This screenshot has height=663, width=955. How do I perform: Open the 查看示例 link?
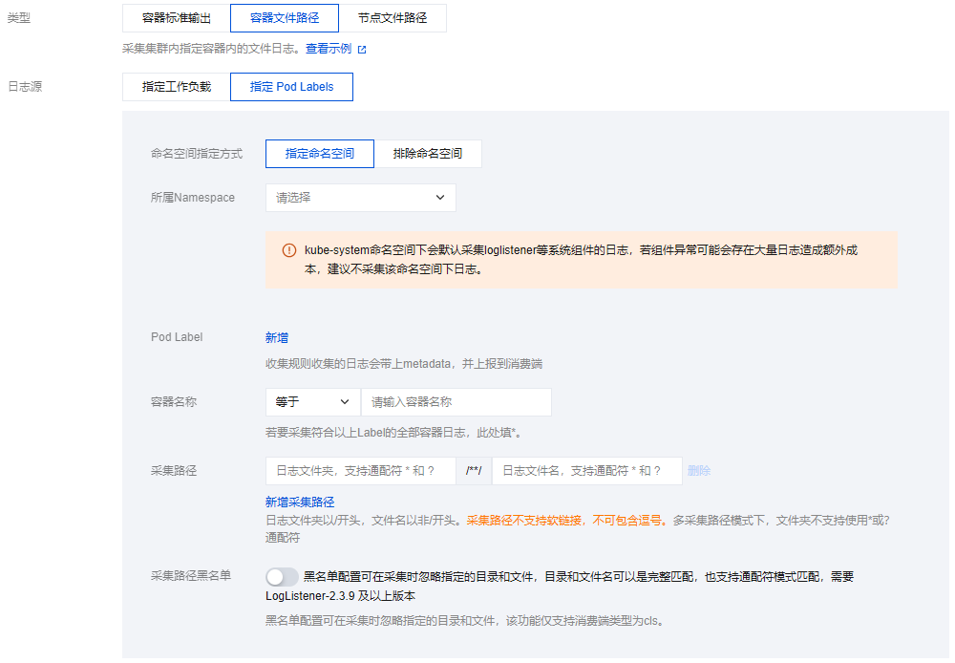click(x=328, y=49)
